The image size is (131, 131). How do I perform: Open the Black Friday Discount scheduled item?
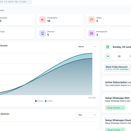coord(118,68)
